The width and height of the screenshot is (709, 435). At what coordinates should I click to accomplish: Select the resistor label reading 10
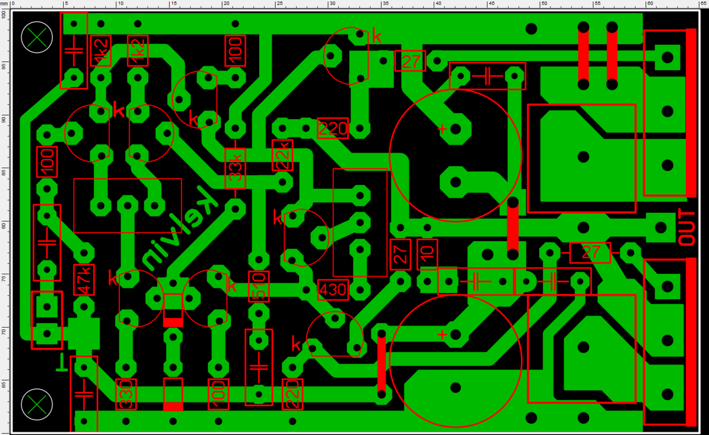[427, 254]
